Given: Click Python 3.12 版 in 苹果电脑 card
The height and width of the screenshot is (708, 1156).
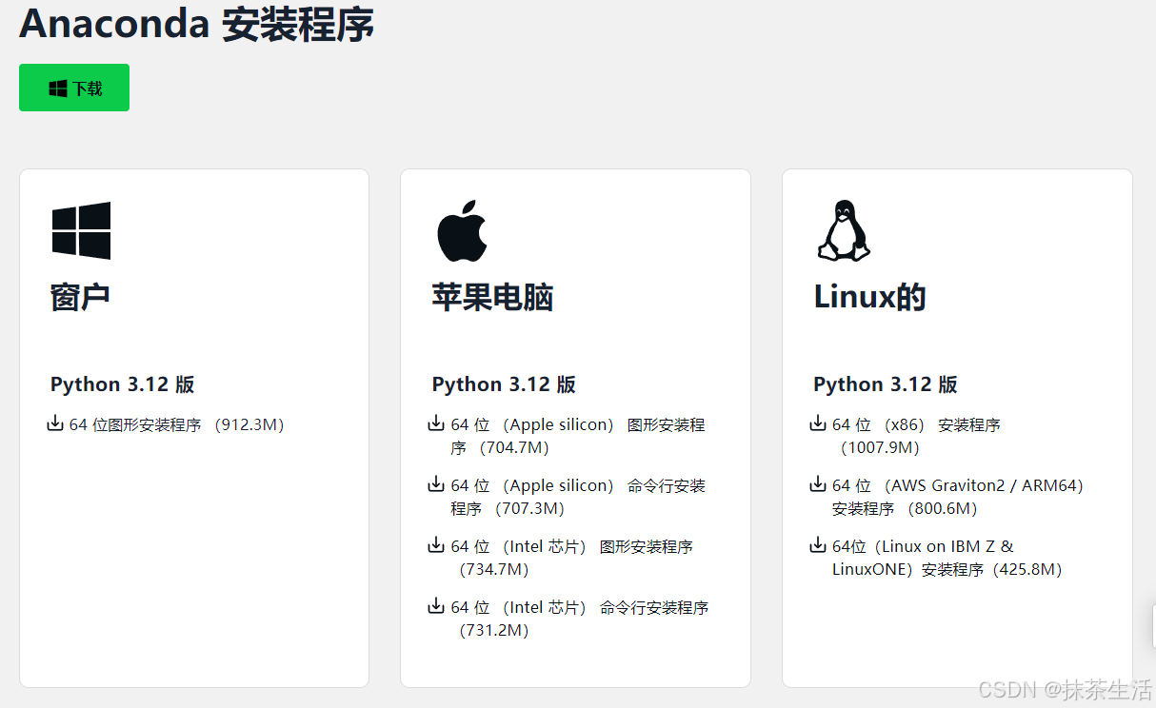Looking at the screenshot, I should 504,384.
